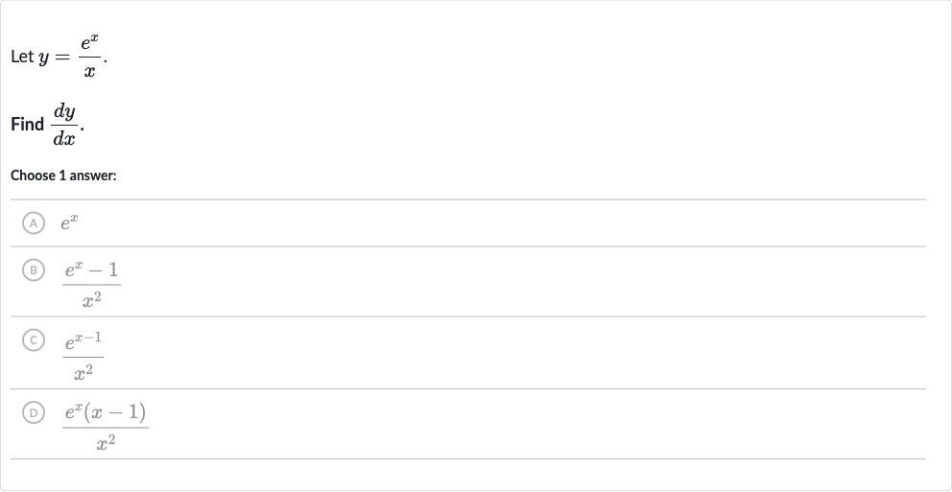
Task: Click the 'Choose 1 answer:' label
Action: [63, 176]
